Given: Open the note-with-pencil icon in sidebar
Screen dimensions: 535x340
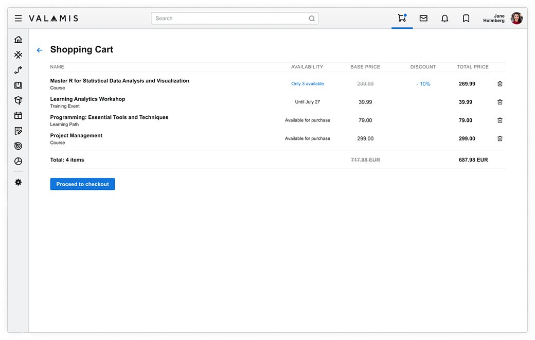Looking at the screenshot, I should (19, 131).
